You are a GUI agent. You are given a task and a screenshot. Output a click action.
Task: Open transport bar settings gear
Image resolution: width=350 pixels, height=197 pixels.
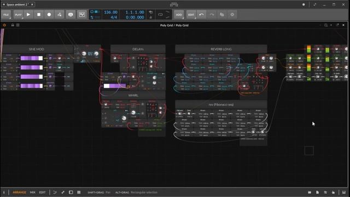coord(232,15)
